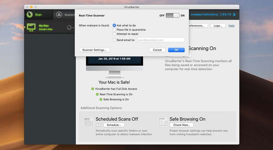The height and width of the screenshot is (150, 273).
Task: Open the Help link
Action: 232,26
